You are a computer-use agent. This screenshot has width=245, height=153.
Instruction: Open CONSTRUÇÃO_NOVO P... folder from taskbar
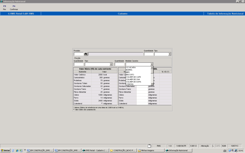tap(123, 150)
